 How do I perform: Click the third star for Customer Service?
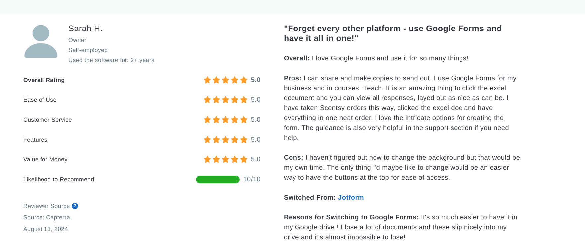[225, 120]
